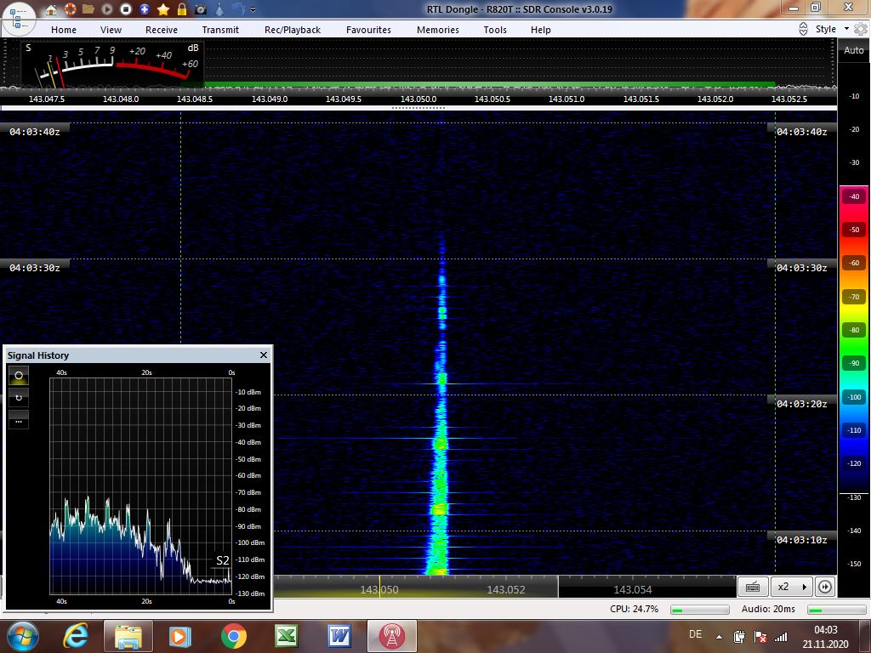Screen dimensions: 871x653
Task: Click the yellow star favourites icon
Action: click(x=163, y=9)
